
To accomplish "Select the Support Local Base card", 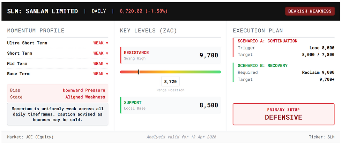I will pos(170,105).
